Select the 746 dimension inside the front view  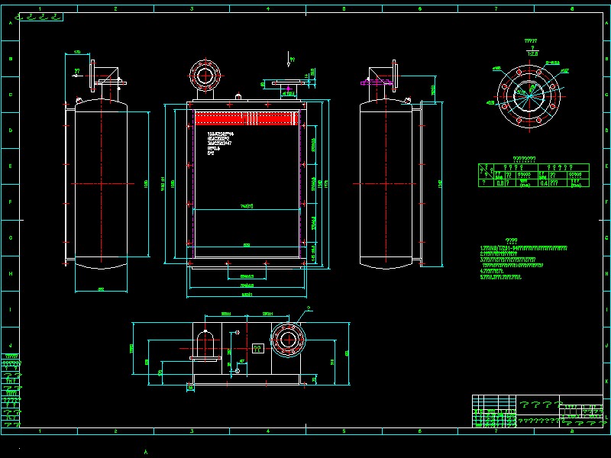click(247, 206)
